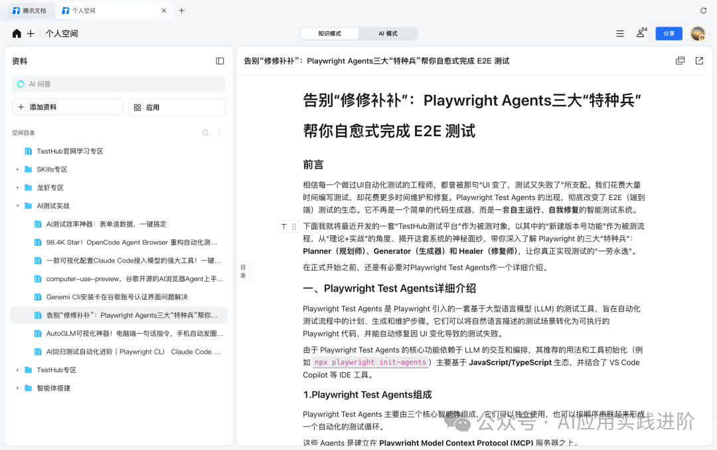Image resolution: width=717 pixels, height=450 pixels.
Task: Switch to AI 模式 mode
Action: pyautogui.click(x=388, y=33)
